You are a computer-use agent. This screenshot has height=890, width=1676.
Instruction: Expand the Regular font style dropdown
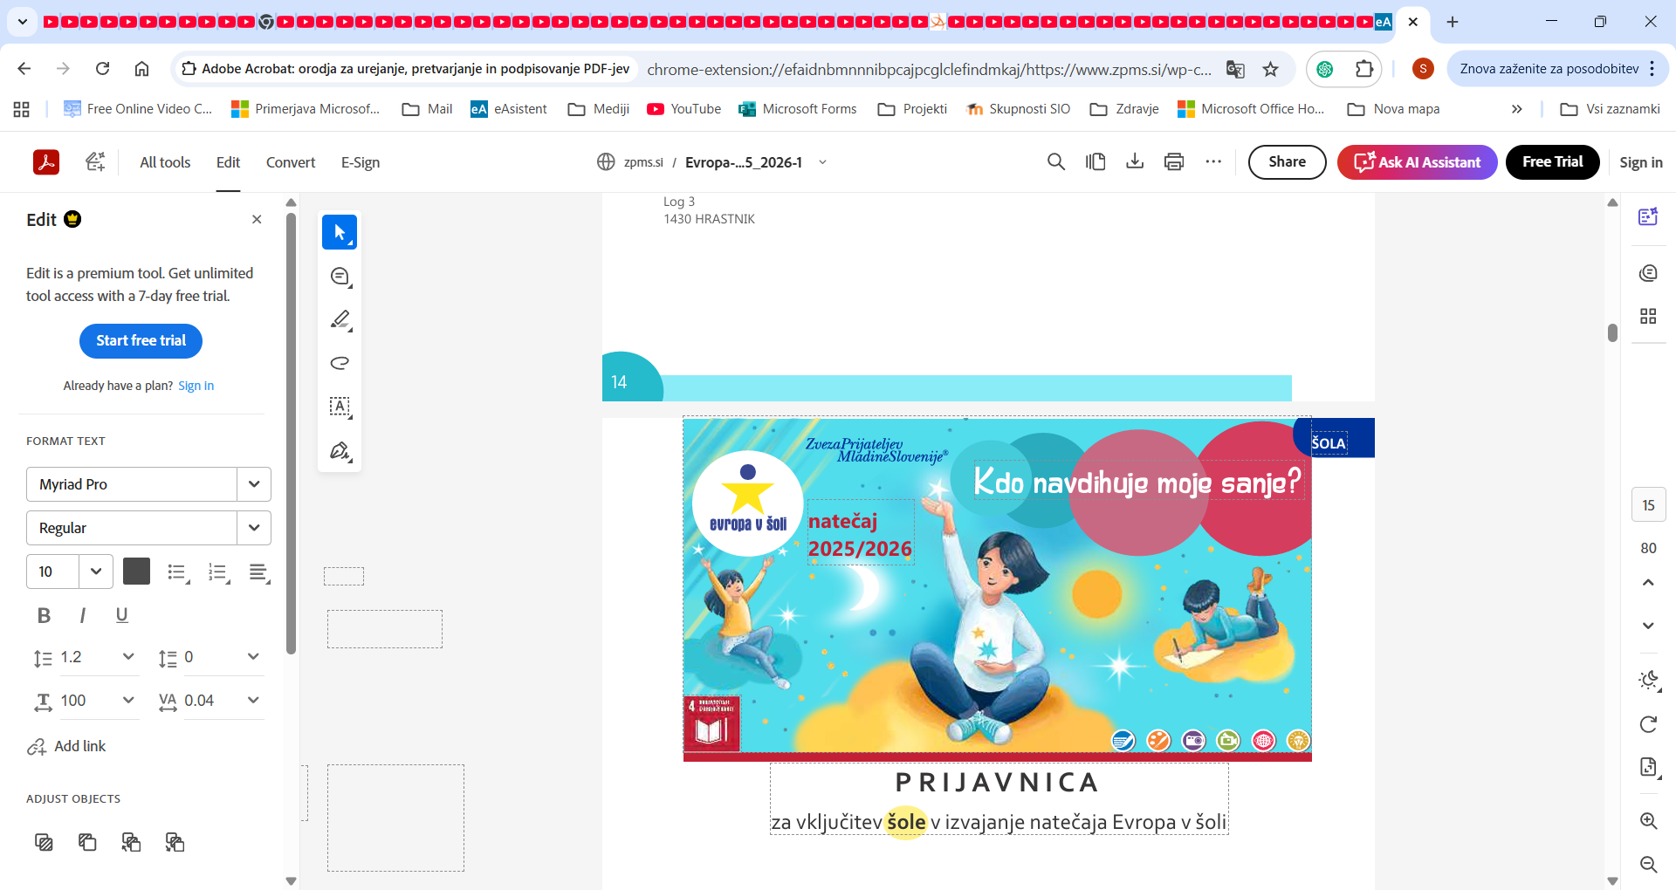[254, 528]
